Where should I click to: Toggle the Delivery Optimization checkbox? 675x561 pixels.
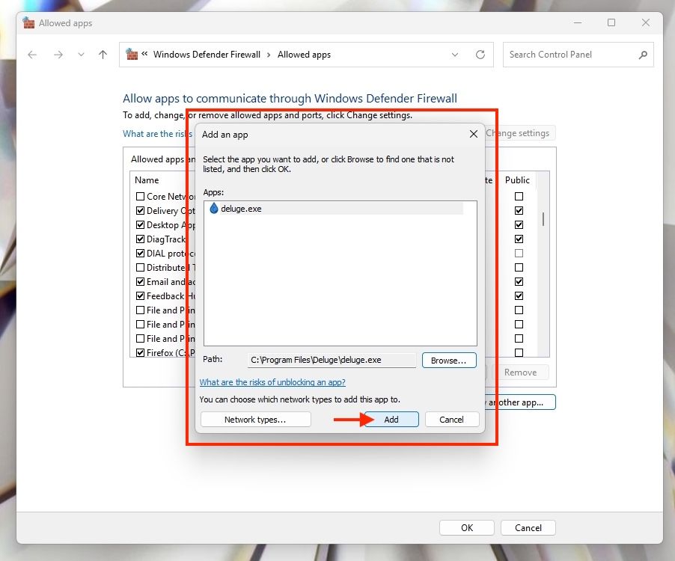coord(140,211)
